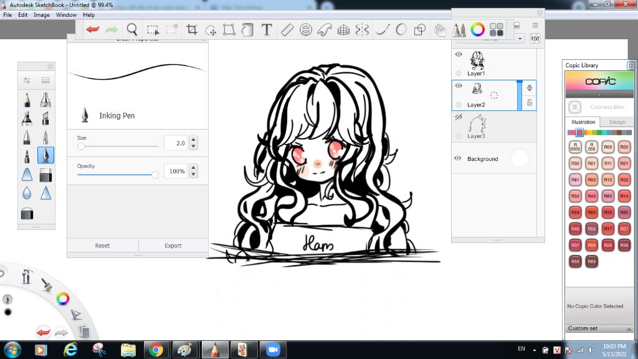Open the Edit menu
Image resolution: width=638 pixels, height=359 pixels.
coord(23,15)
